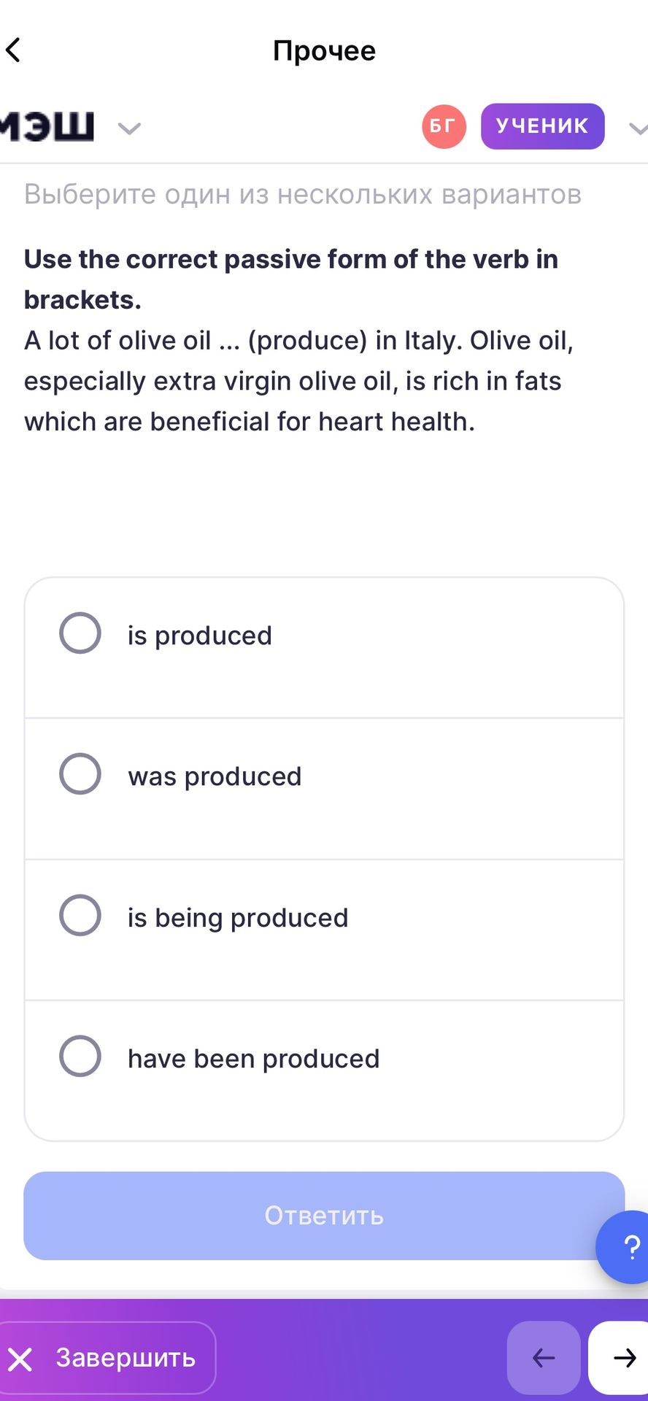Go to next question with right arrow
Image resolution: width=648 pixels, height=1401 pixels.
pyautogui.click(x=620, y=1358)
